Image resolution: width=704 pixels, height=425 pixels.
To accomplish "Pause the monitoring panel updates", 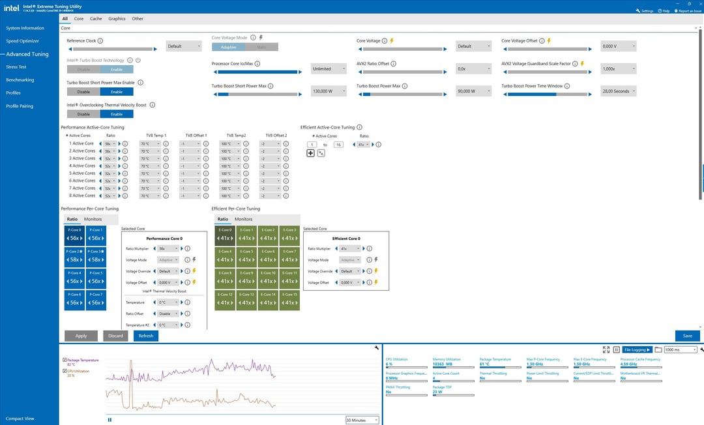I will (x=616, y=350).
